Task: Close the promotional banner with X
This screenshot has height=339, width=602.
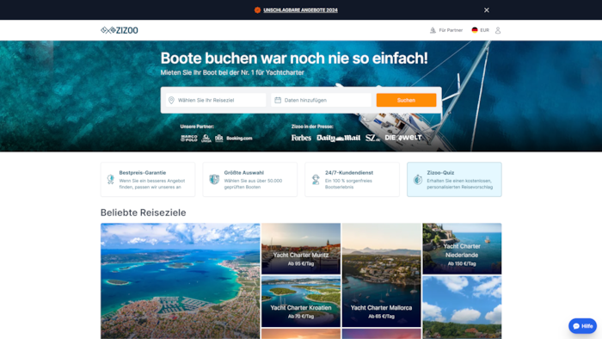Action: pyautogui.click(x=487, y=10)
